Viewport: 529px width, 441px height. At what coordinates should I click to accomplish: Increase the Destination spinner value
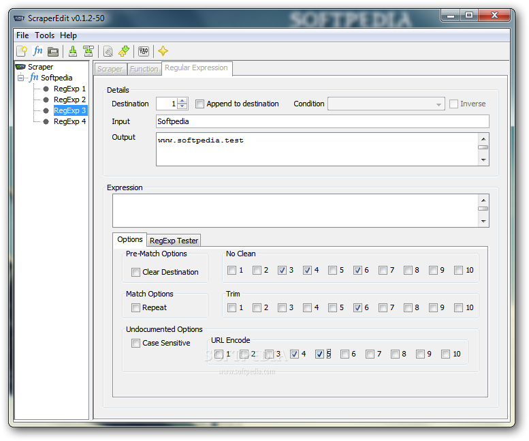coord(182,101)
